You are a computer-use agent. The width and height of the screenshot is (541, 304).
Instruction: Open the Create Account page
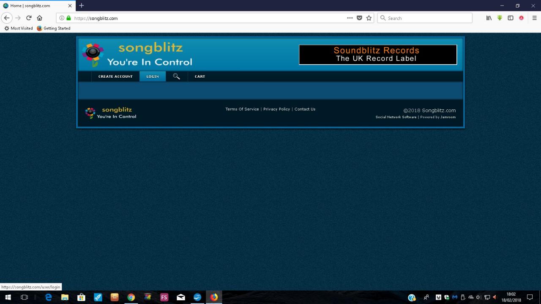(x=115, y=76)
